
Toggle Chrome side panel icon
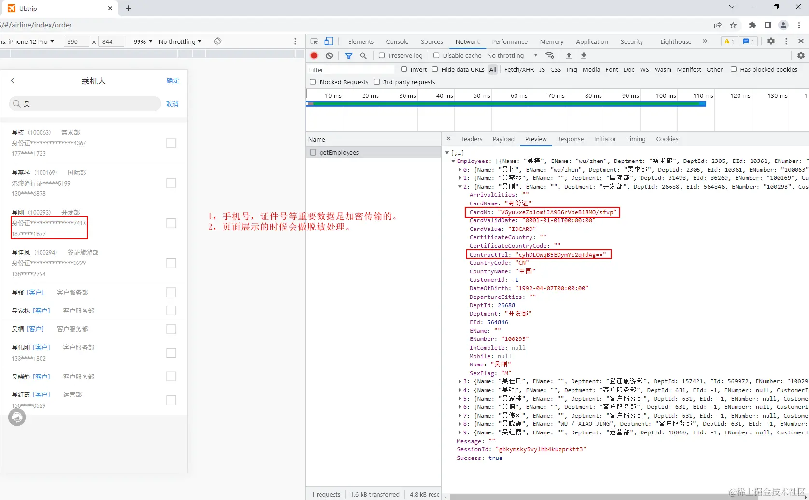coord(767,25)
